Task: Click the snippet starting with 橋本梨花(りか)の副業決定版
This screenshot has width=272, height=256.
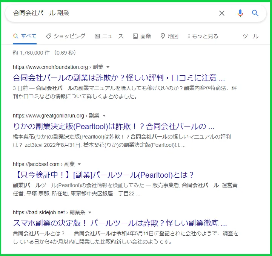Action: (x=122, y=141)
